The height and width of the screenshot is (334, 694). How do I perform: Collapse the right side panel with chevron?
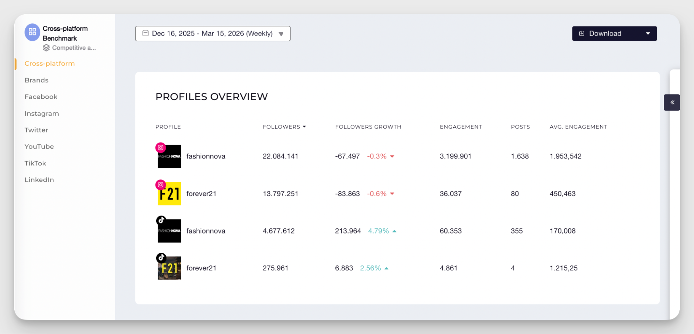pyautogui.click(x=672, y=103)
